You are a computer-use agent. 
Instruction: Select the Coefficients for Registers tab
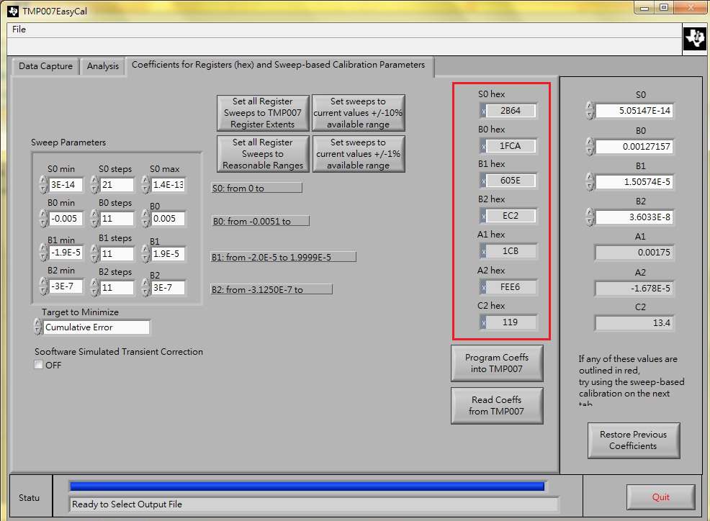(279, 65)
